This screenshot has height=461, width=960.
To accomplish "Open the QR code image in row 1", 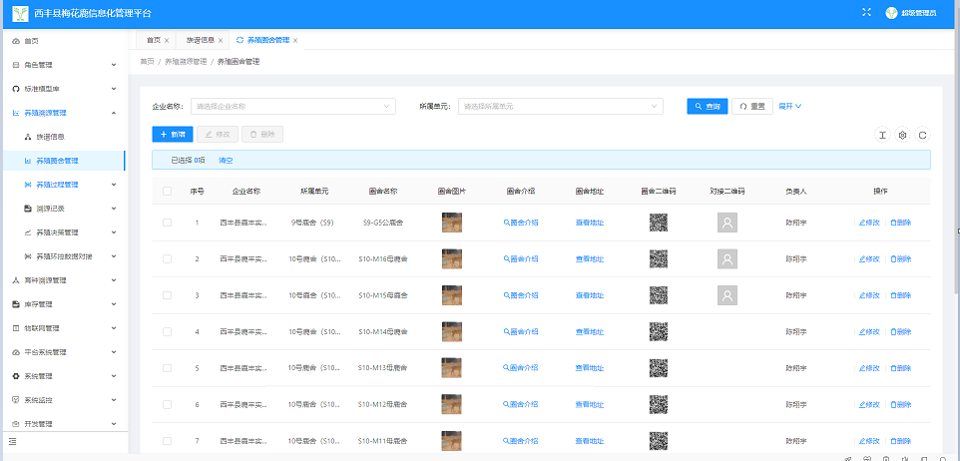I will [659, 223].
